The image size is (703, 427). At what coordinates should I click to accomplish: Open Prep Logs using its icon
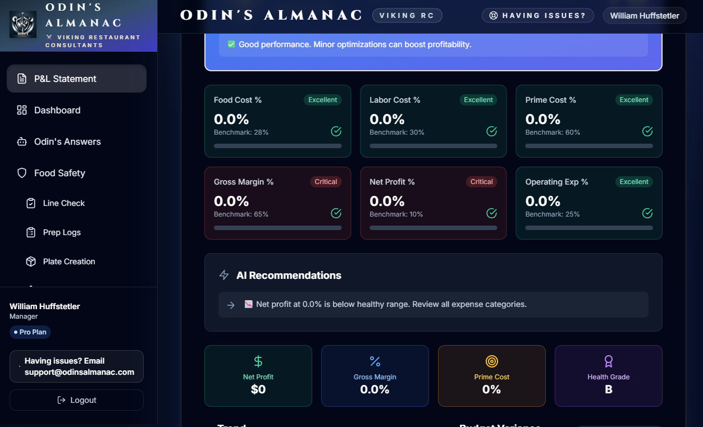tap(31, 232)
